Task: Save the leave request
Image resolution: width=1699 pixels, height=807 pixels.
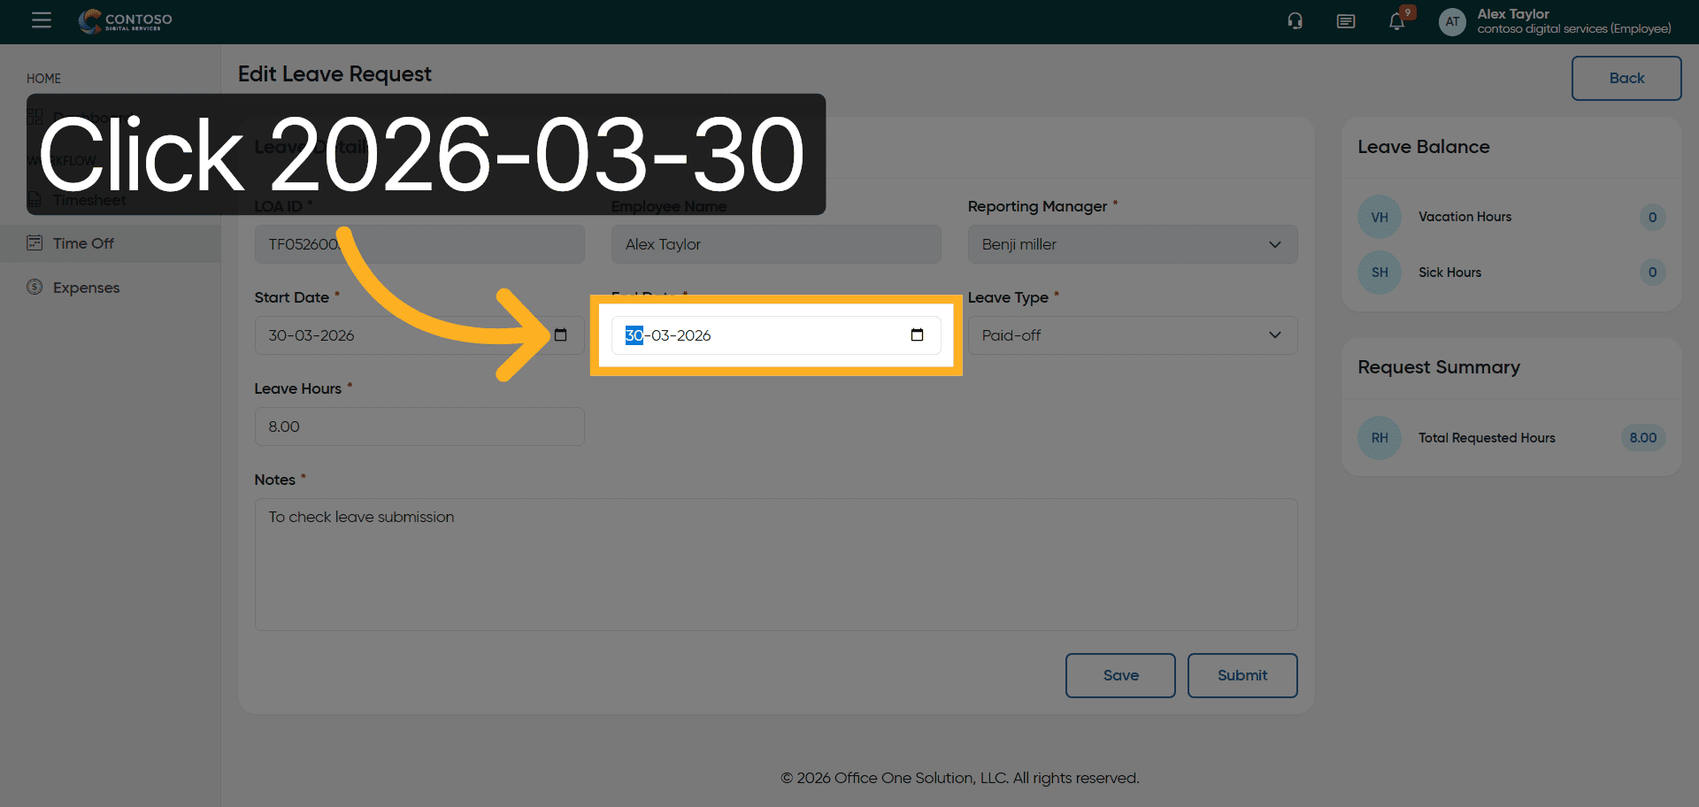Action: [x=1120, y=675]
